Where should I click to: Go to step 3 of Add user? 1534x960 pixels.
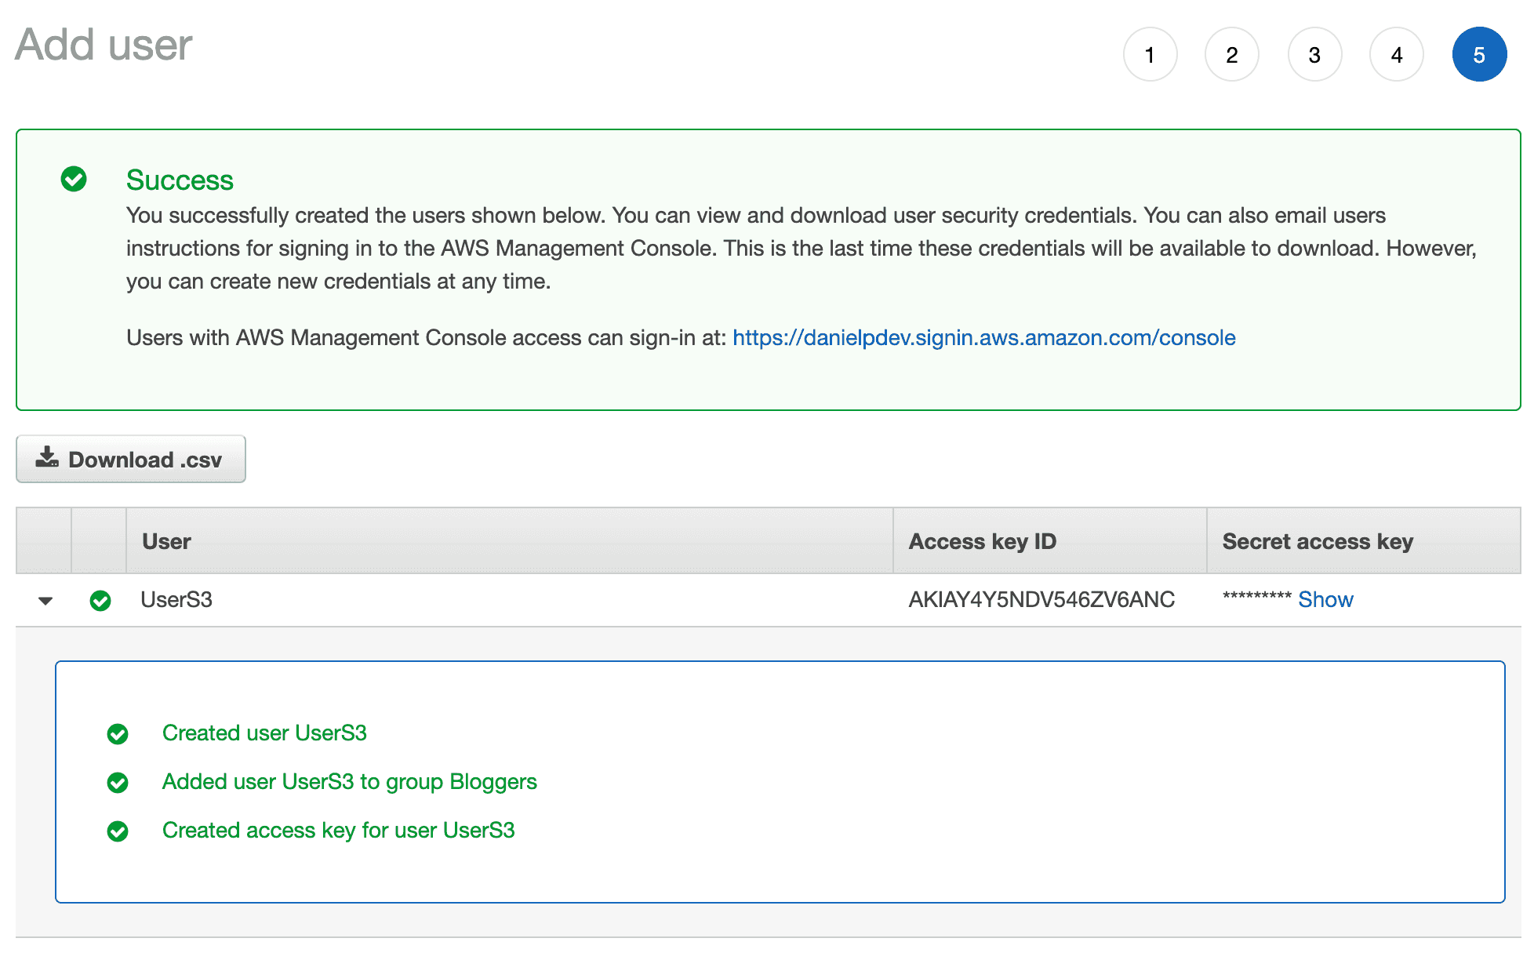click(1314, 55)
